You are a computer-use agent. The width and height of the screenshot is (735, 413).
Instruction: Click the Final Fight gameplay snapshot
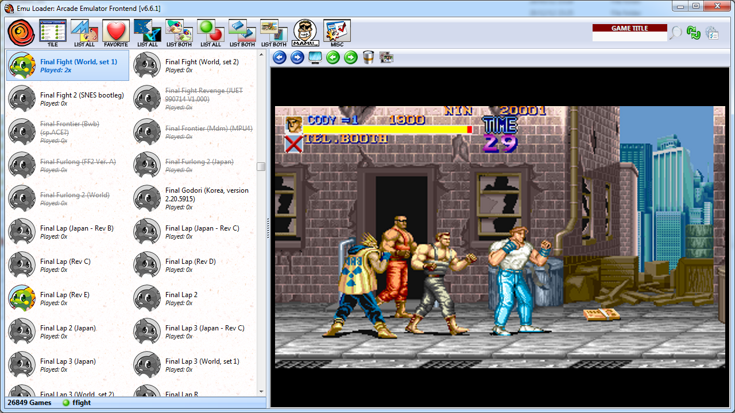point(500,237)
